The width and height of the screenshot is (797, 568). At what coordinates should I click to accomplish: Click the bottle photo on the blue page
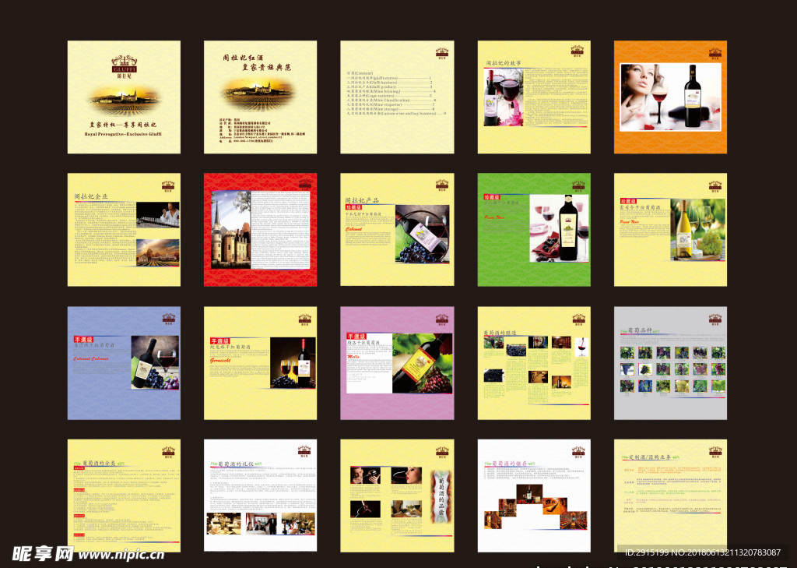[155, 363]
